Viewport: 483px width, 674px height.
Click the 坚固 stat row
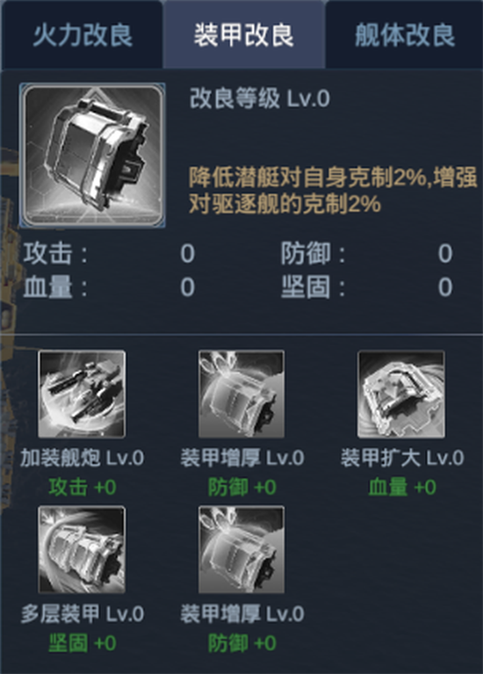[x=367, y=287]
